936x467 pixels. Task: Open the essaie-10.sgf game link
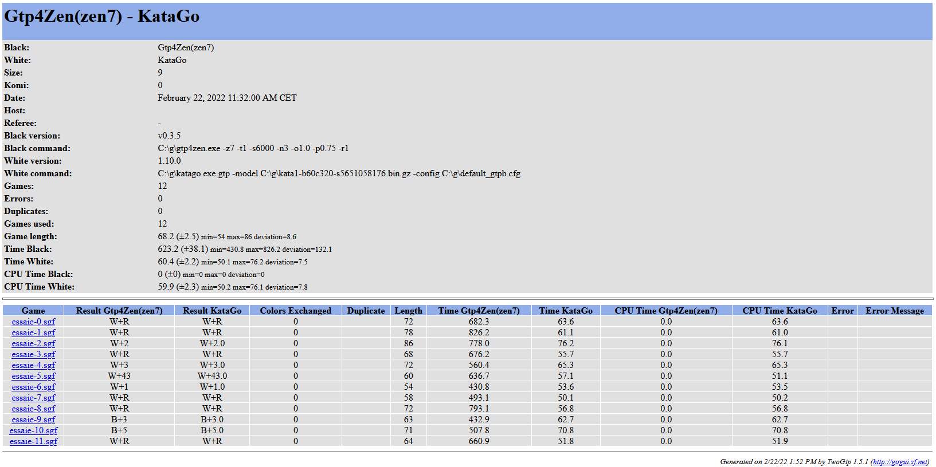coord(33,430)
